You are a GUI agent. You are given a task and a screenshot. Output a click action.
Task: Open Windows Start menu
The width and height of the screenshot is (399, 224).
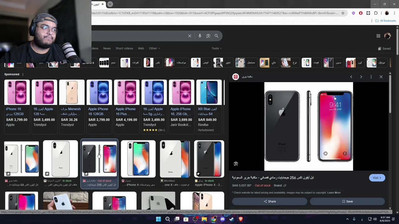[x=158, y=219]
